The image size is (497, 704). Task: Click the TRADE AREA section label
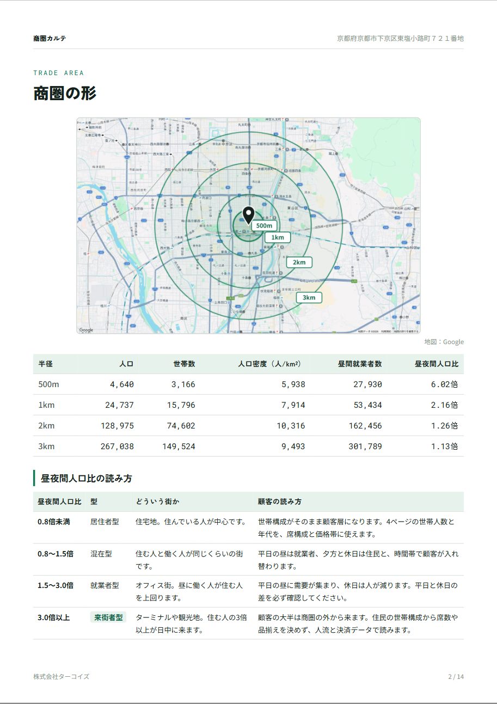tap(59, 73)
